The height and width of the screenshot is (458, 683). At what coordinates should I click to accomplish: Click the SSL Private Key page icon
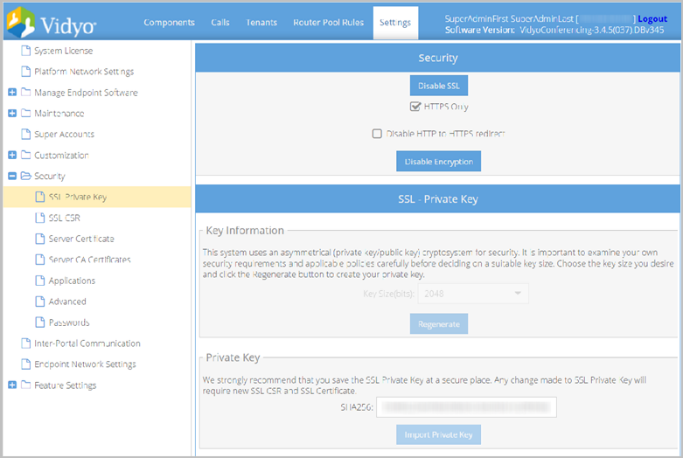(40, 197)
